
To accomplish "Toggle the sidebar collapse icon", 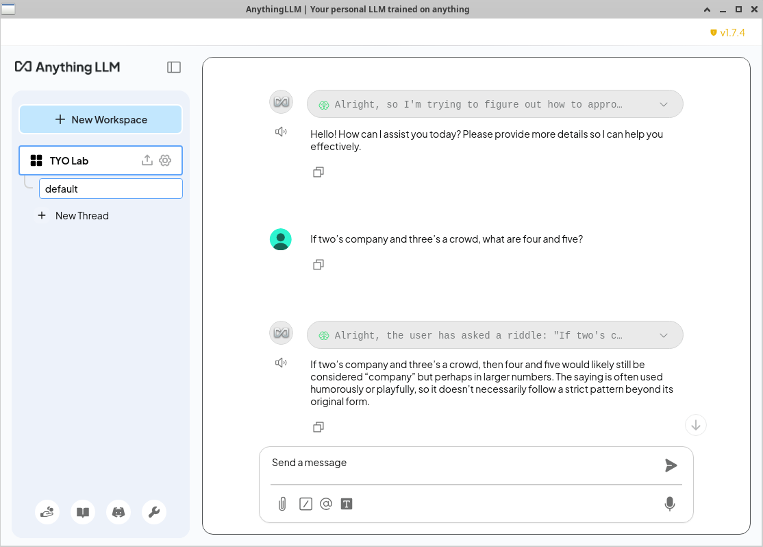I will click(x=174, y=67).
